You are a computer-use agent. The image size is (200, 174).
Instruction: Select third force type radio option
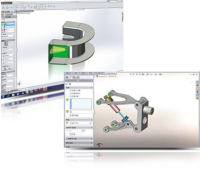71,96
